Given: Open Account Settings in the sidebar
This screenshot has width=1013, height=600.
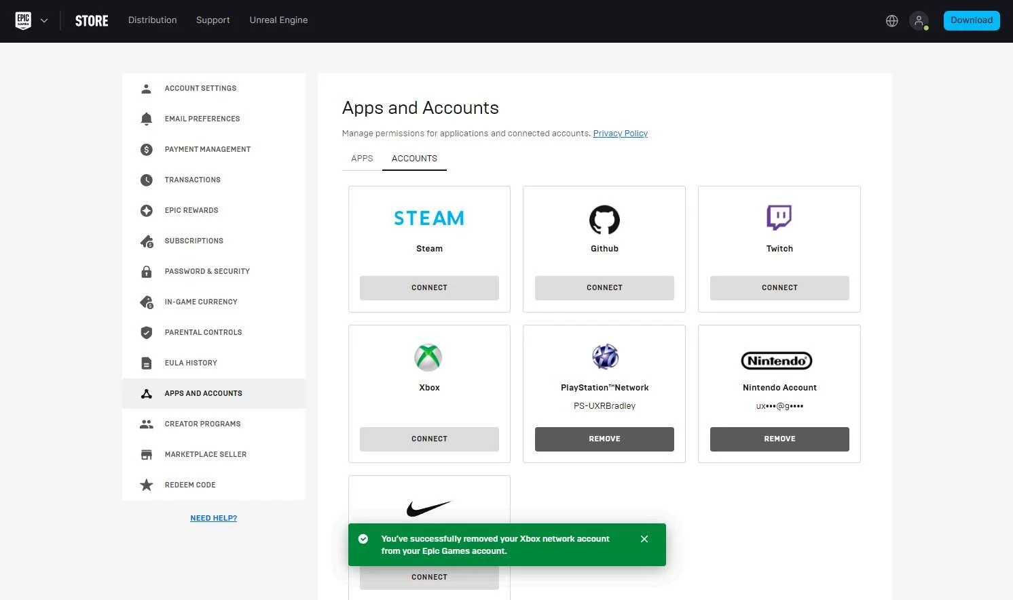Looking at the screenshot, I should [214, 89].
